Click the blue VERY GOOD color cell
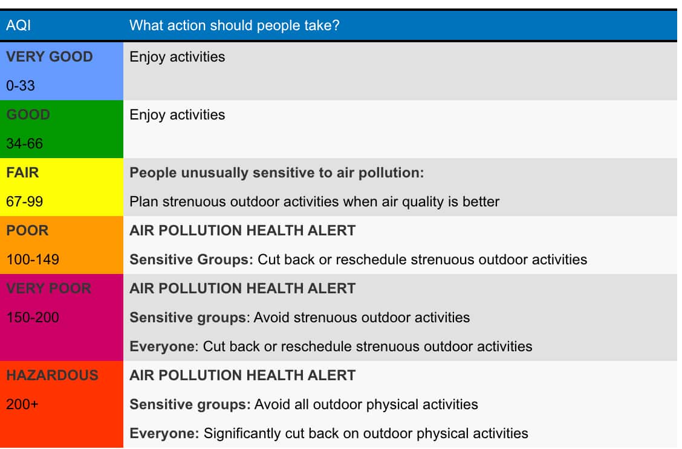The image size is (682, 449). coord(62,71)
